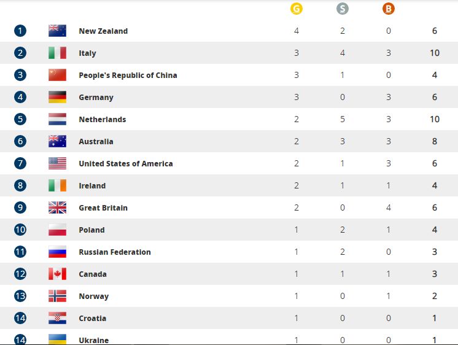The height and width of the screenshot is (345, 458).
Task: Click the rank 1 badge
Action: point(20,31)
